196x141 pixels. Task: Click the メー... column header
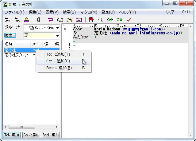(37, 44)
